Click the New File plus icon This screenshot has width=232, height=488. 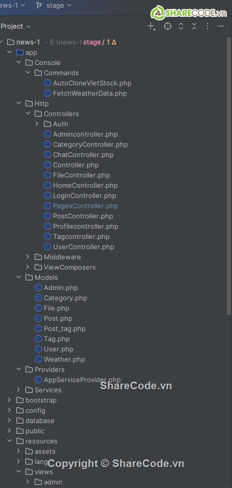(x=151, y=27)
